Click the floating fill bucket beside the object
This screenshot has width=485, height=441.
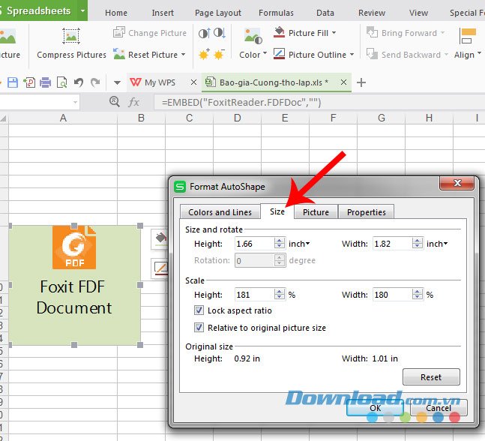click(160, 238)
